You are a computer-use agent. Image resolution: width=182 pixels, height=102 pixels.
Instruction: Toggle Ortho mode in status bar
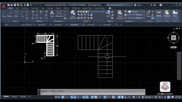click(75, 97)
